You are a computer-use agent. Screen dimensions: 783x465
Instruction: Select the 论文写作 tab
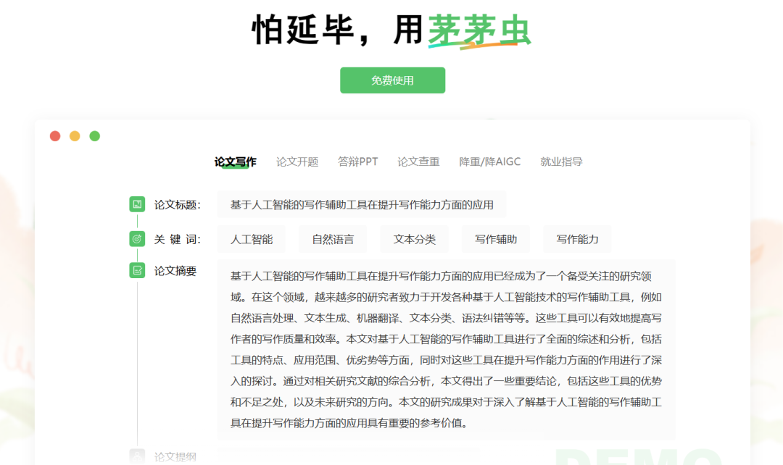point(235,162)
